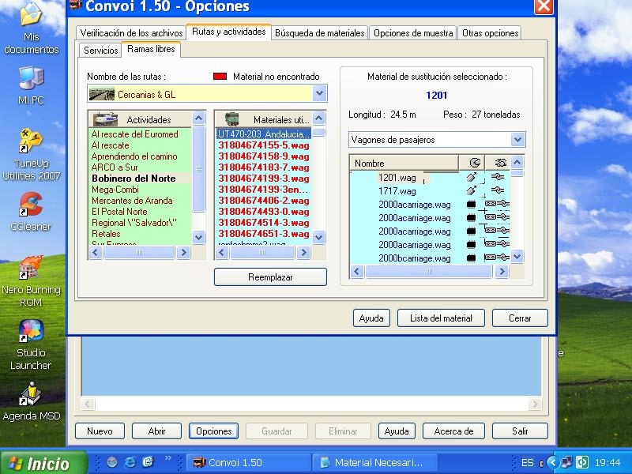Switch to the Servicios sub-tab
The width and height of the screenshot is (632, 474).
(x=100, y=51)
